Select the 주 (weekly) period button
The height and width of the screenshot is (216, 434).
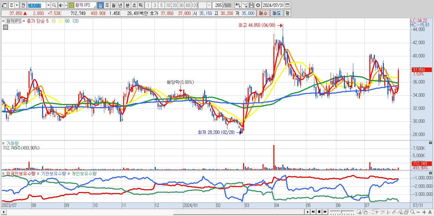[x=107, y=5]
